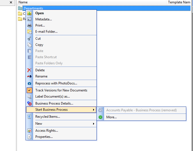The height and width of the screenshot is (151, 193).
Task: Click the clipboard Paste icon
Action: (29, 51)
